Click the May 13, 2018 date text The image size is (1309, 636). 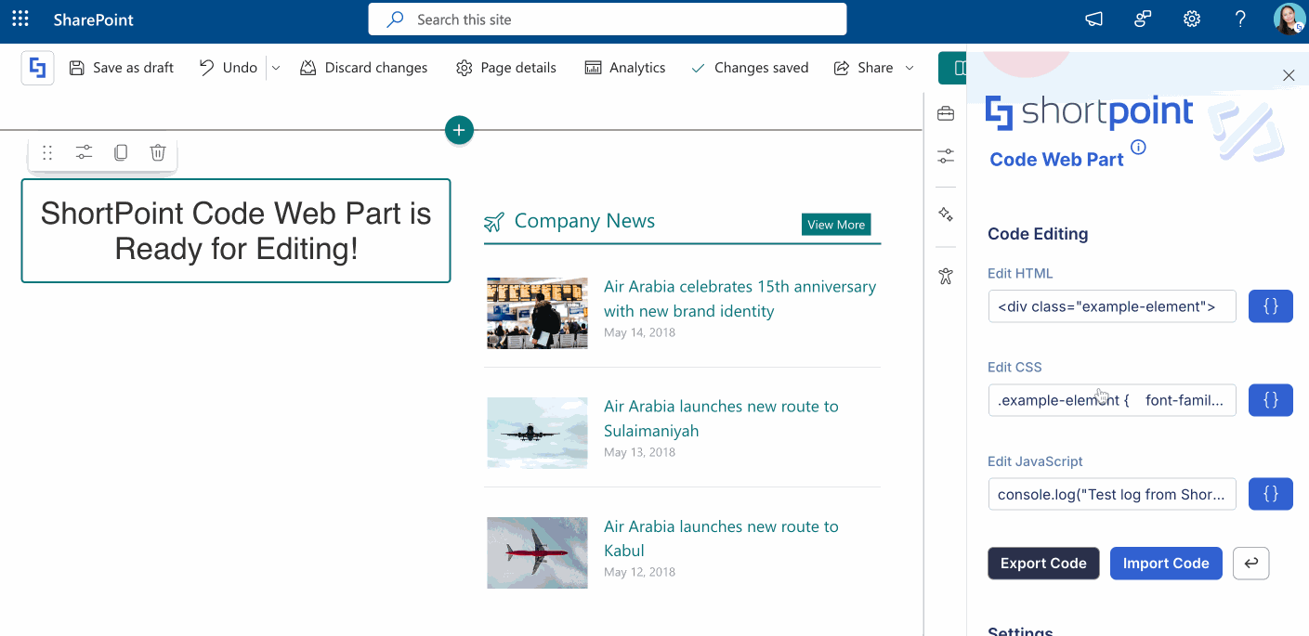coord(639,452)
